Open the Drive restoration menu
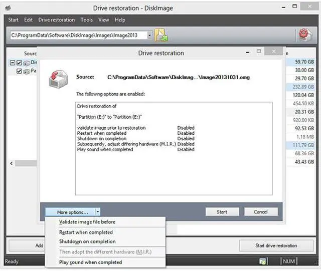This screenshot has height=271, width=321. click(56, 20)
